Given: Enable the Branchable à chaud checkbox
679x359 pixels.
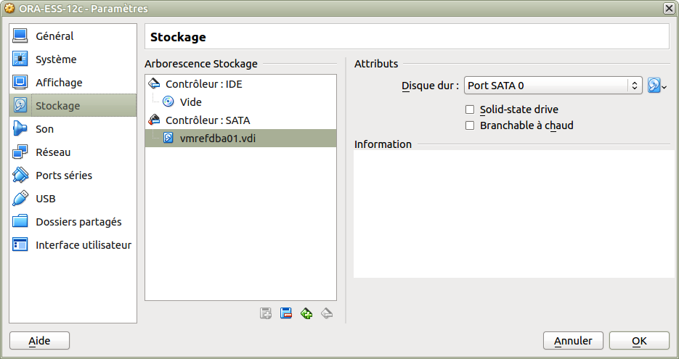Looking at the screenshot, I should pyautogui.click(x=469, y=125).
